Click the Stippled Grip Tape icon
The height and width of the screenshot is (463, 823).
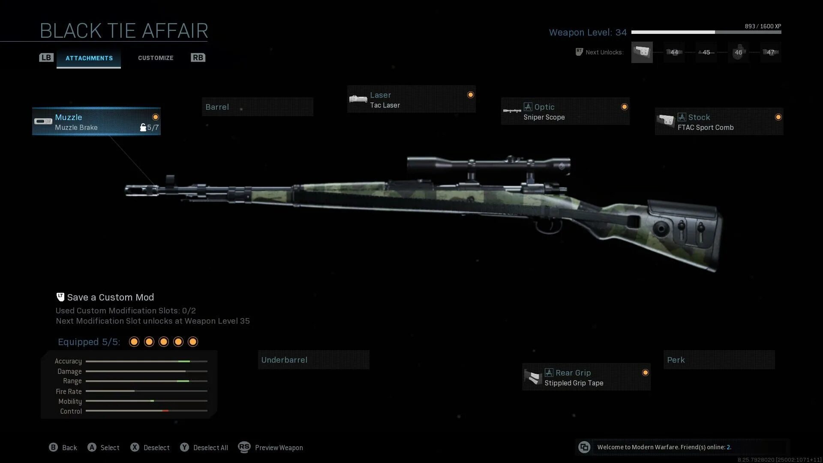(533, 377)
